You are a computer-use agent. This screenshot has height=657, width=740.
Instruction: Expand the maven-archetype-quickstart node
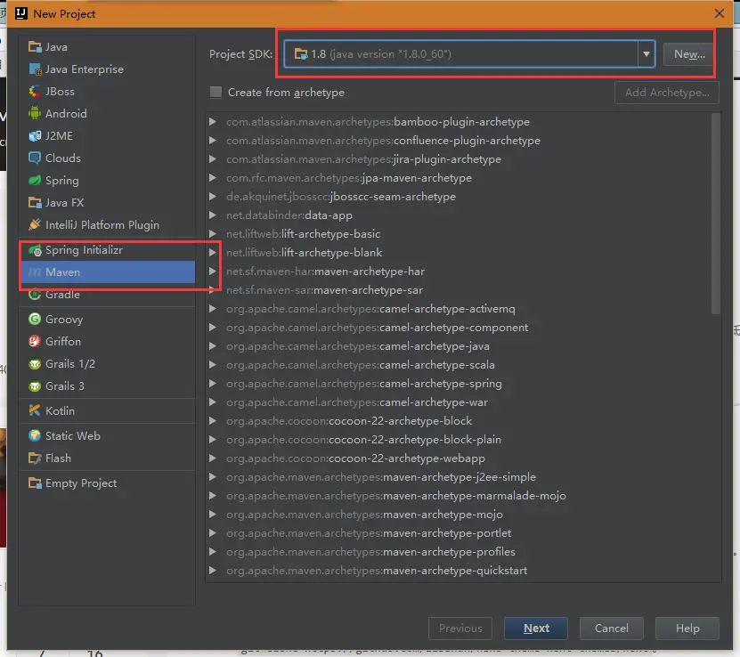tap(213, 571)
